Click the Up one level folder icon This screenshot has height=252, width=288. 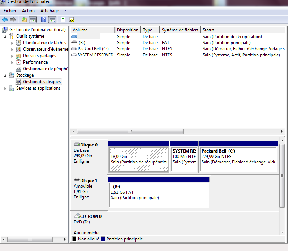[24, 20]
